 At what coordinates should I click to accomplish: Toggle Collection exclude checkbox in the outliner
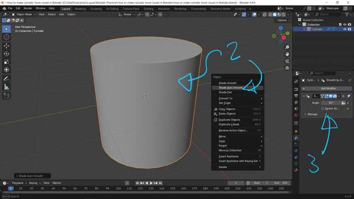340,25
